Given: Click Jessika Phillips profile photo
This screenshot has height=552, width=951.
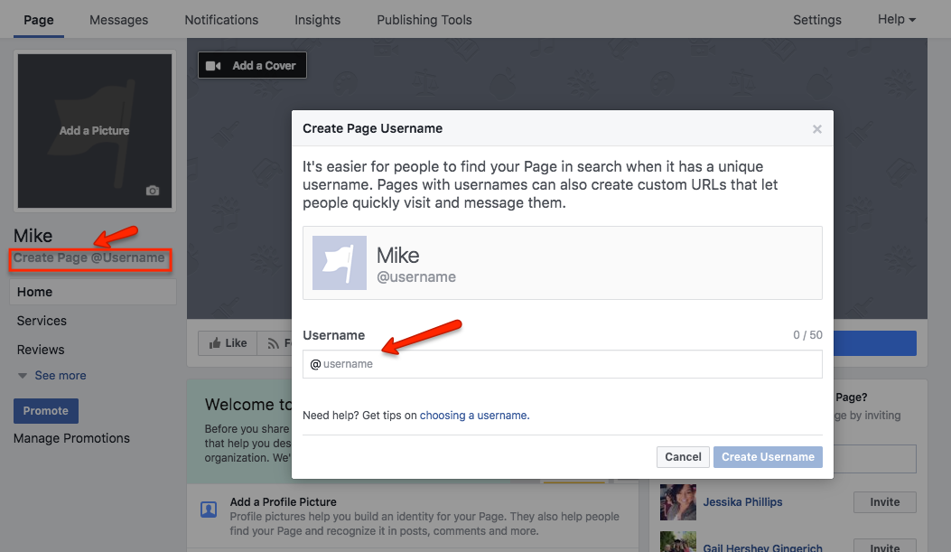Looking at the screenshot, I should pyautogui.click(x=677, y=501).
